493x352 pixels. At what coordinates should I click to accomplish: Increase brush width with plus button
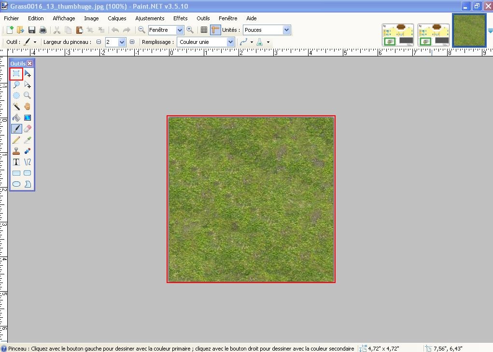tap(132, 42)
